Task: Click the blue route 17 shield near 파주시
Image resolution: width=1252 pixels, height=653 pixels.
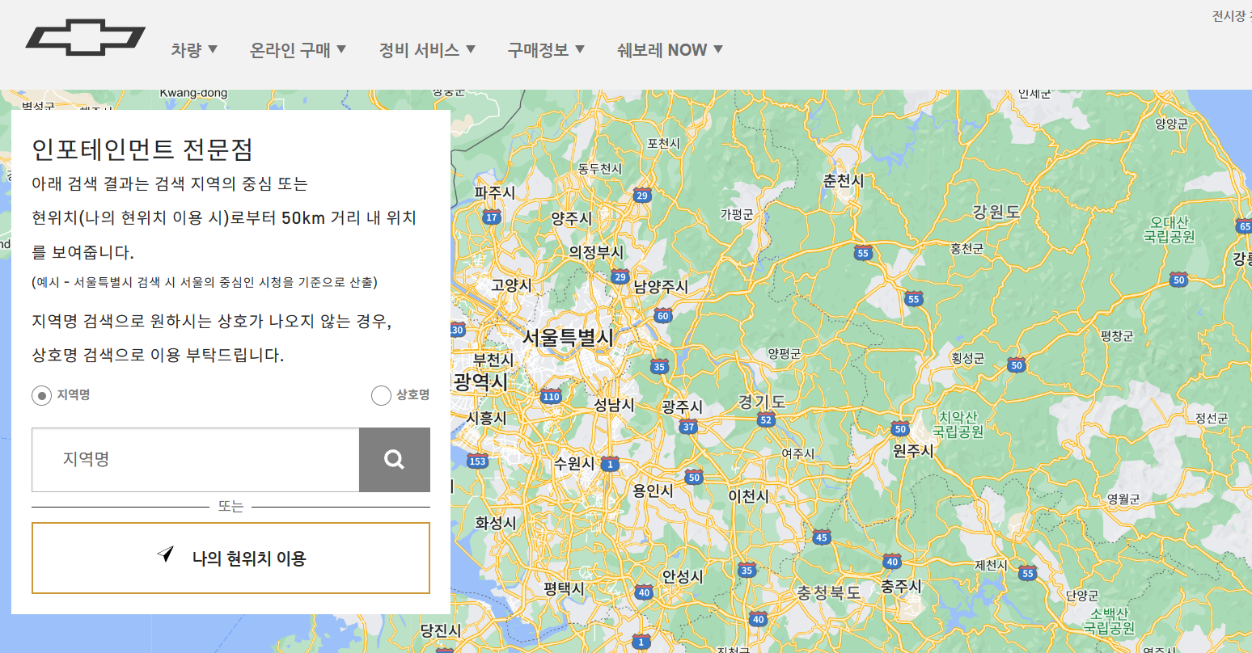Action: [x=492, y=217]
